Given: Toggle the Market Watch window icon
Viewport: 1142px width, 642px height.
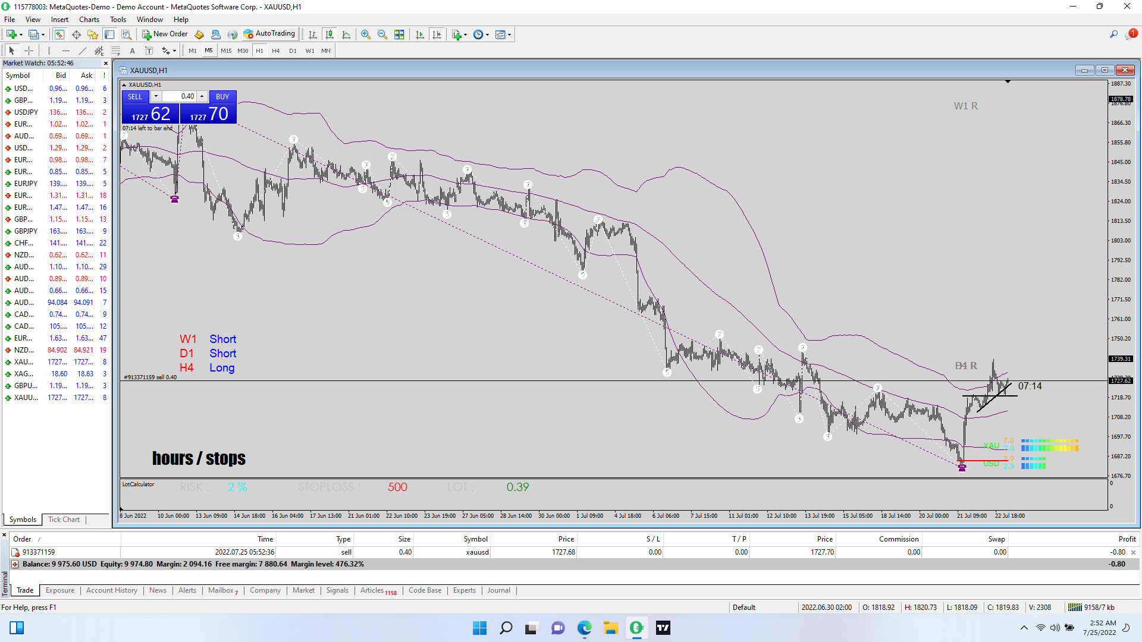Looking at the screenshot, I should pyautogui.click(x=59, y=34).
